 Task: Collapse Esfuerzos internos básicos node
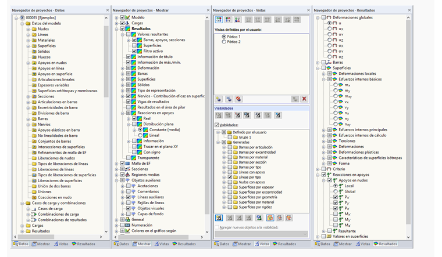[323, 79]
